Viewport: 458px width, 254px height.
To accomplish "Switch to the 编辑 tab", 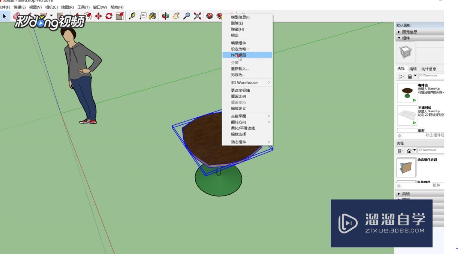I will (x=413, y=69).
